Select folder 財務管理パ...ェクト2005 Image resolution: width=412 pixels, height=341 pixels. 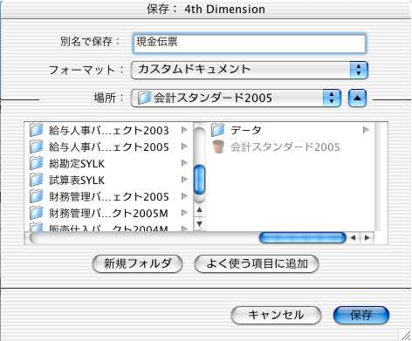(x=108, y=196)
